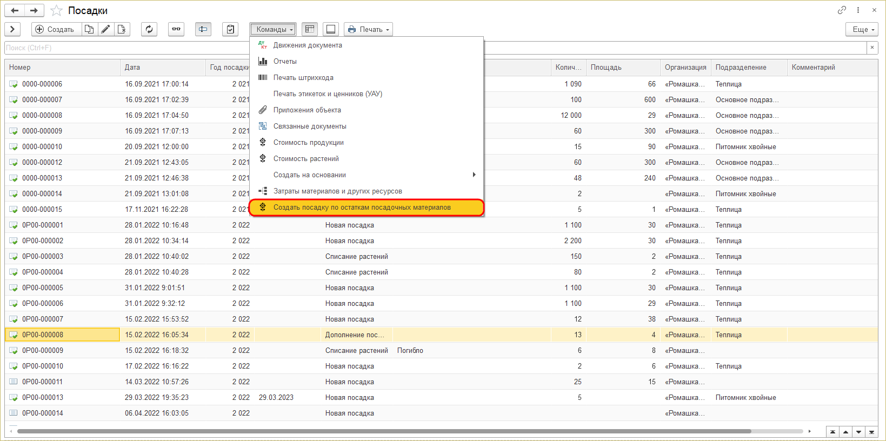The image size is (886, 441).
Task: Open the Печать dropdown
Action: (368, 29)
